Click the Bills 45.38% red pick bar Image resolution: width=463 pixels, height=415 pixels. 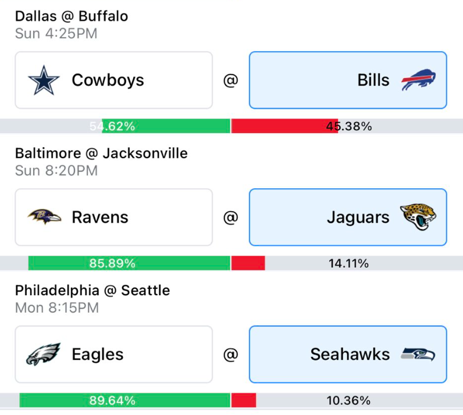tap(285, 126)
